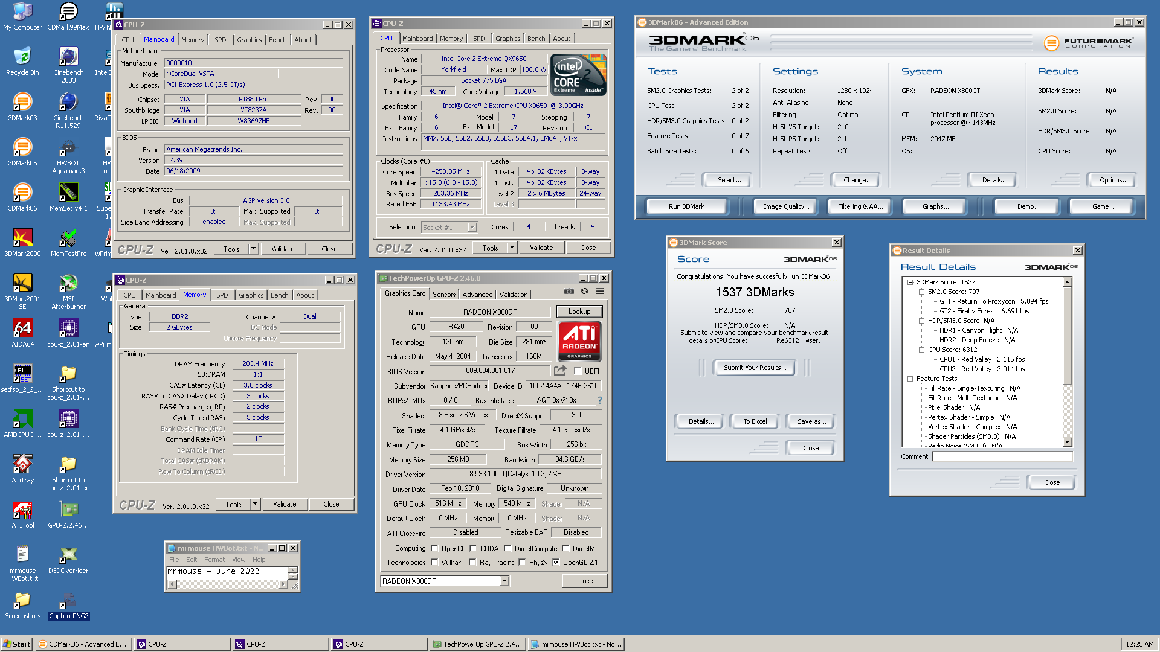Open D3DOverrider desktop shortcut
The image size is (1160, 652).
(68, 560)
